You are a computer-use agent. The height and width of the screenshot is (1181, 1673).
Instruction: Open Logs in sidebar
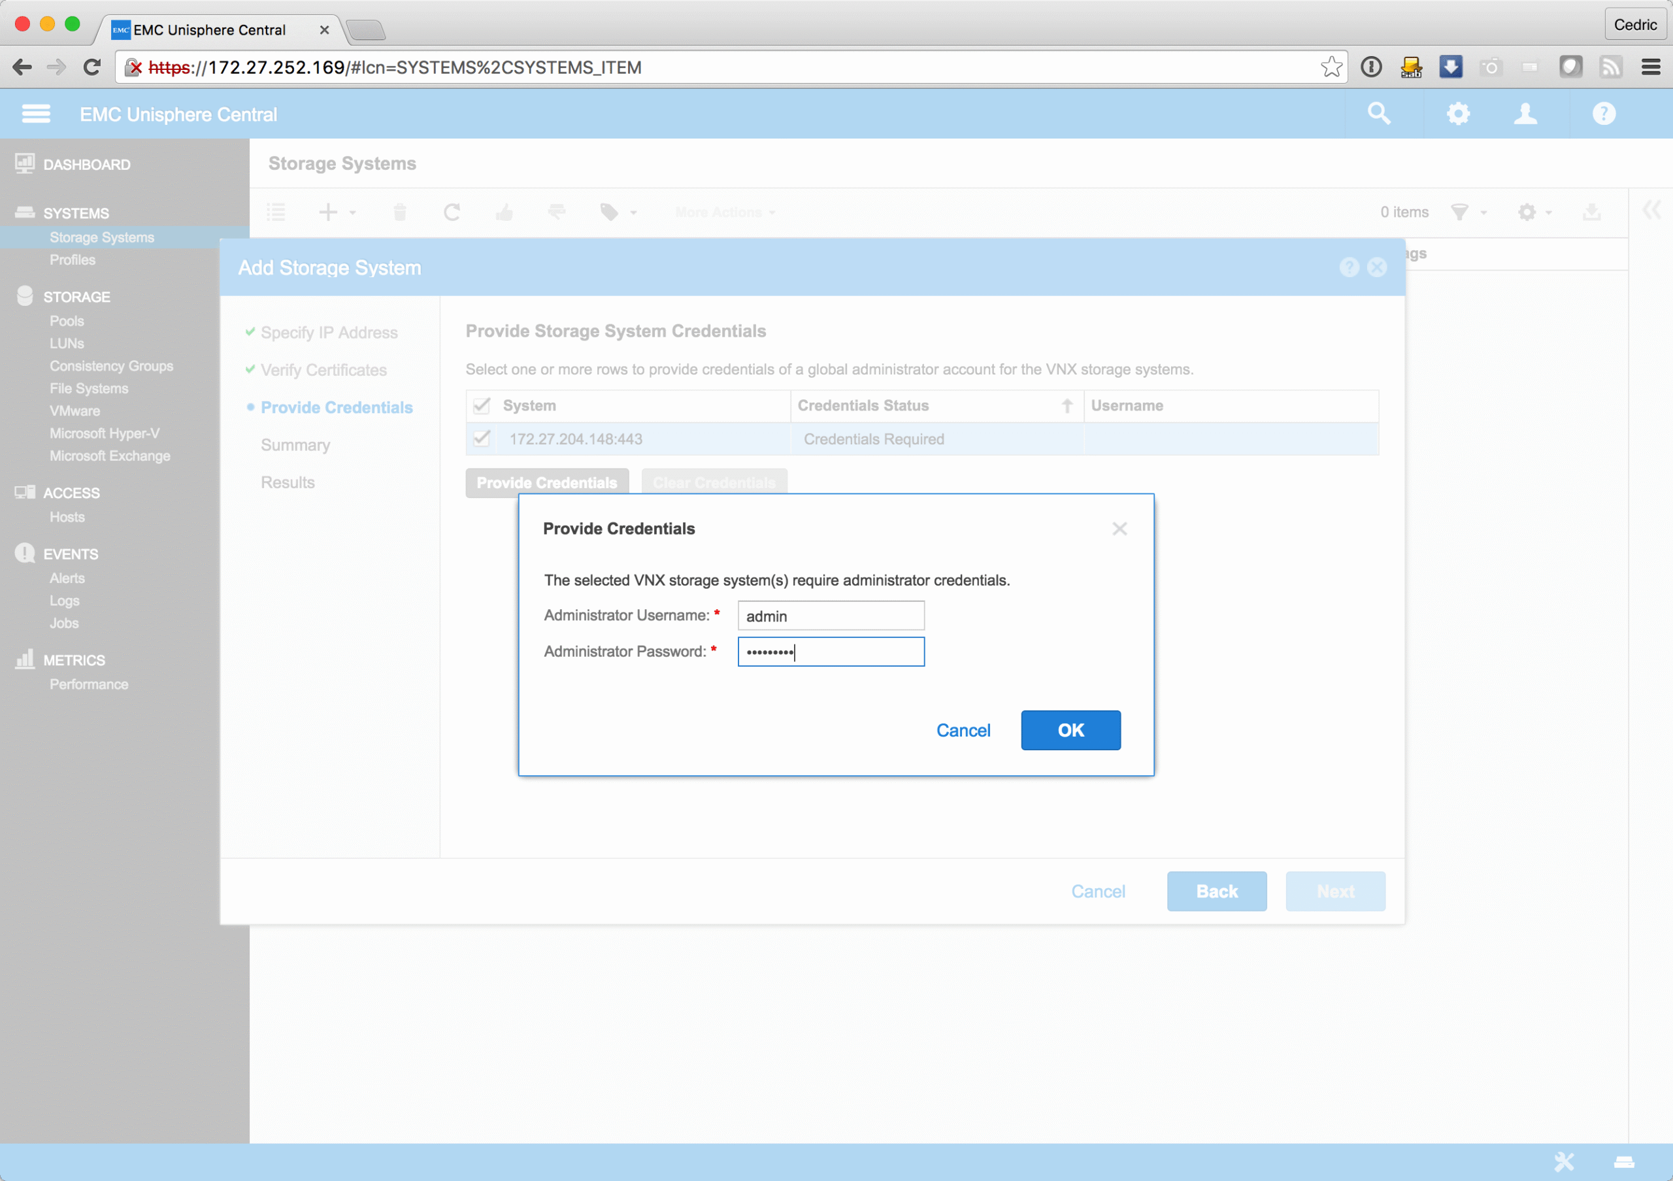(x=64, y=601)
